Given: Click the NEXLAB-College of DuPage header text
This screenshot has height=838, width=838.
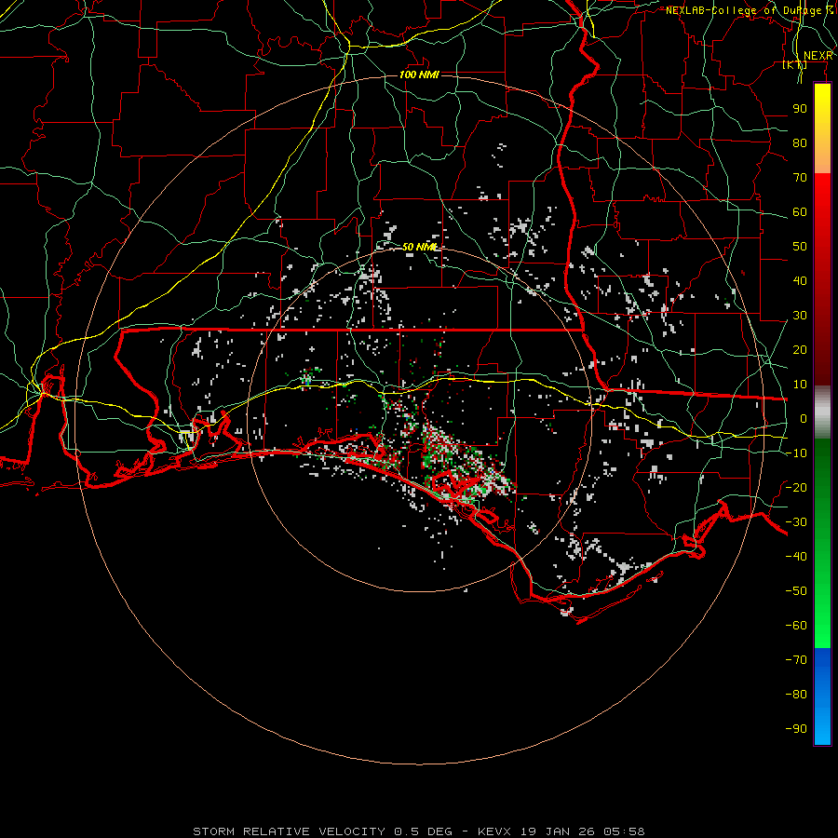Looking at the screenshot, I should (749, 10).
